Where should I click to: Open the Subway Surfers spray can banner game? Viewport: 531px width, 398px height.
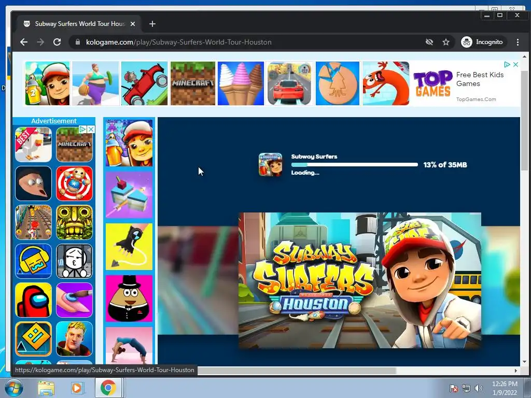point(47,83)
